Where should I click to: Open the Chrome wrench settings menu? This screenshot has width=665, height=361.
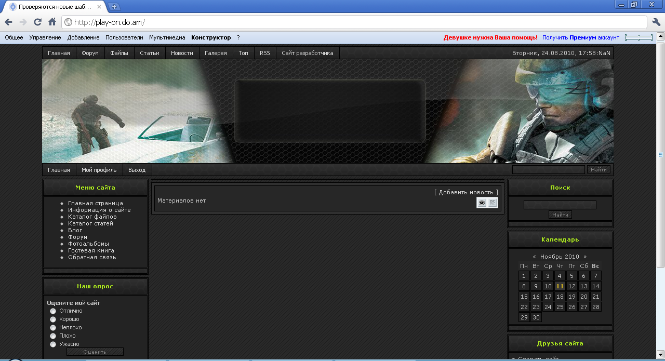[x=656, y=22]
